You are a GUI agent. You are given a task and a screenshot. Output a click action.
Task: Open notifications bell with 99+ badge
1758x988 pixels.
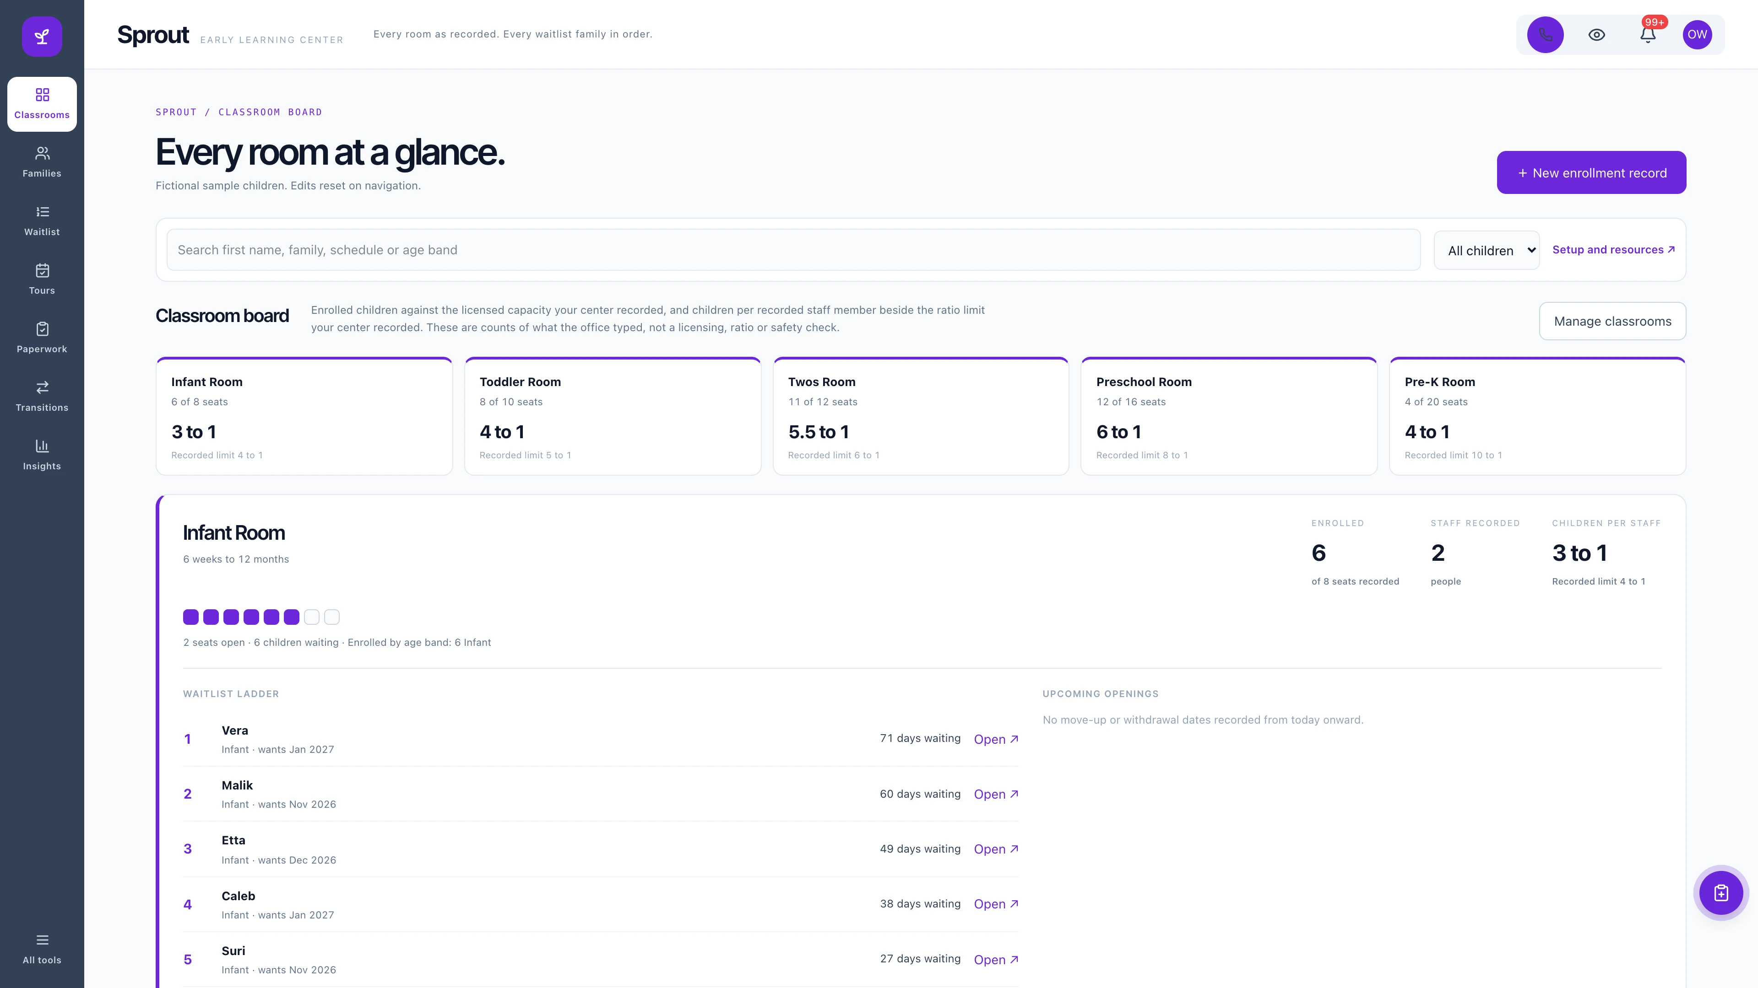tap(1648, 35)
